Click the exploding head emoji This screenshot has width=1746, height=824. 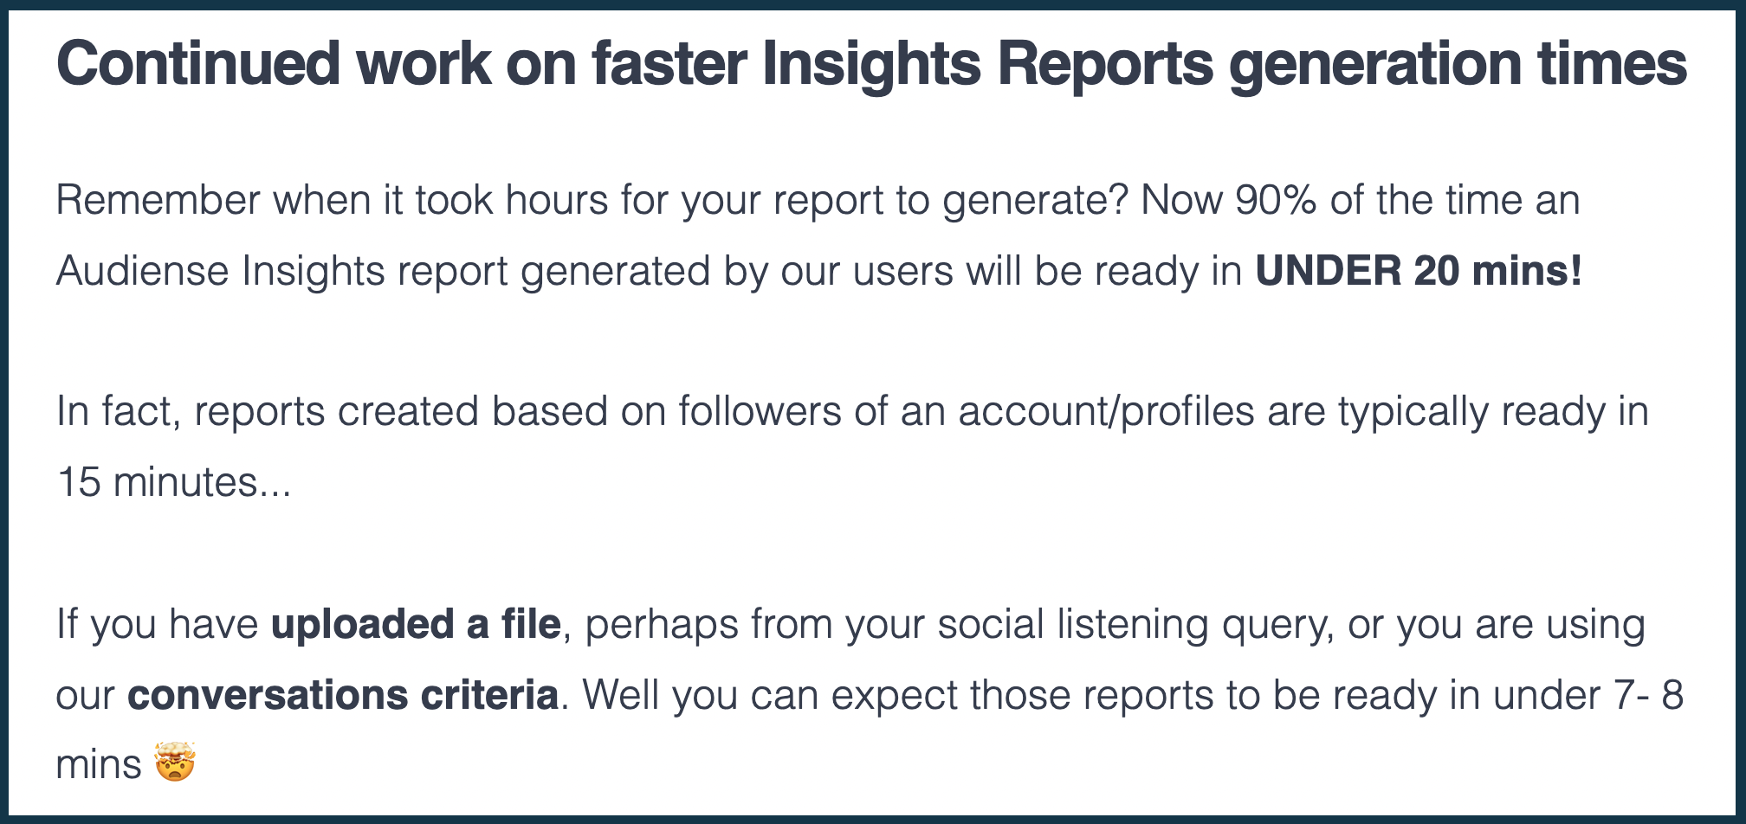(x=174, y=763)
